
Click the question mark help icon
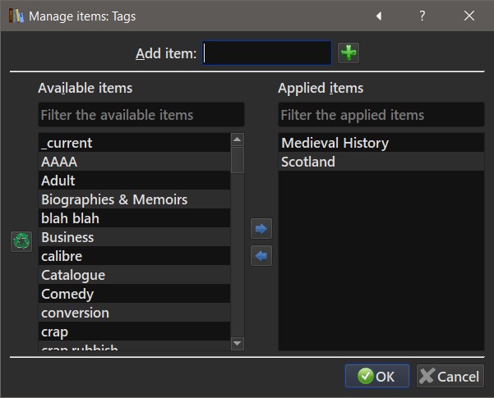click(x=422, y=16)
